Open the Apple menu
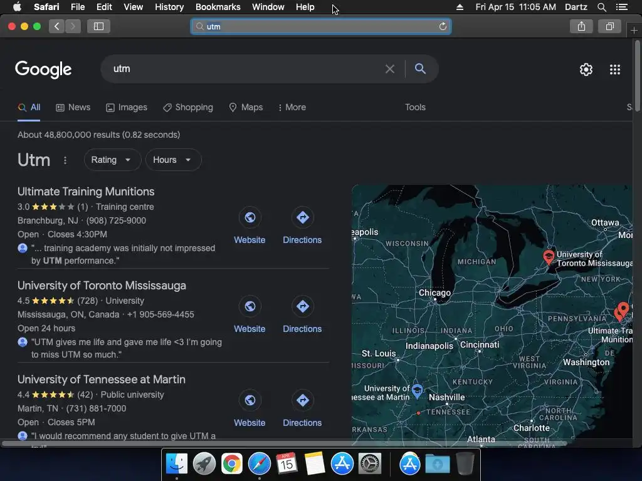 tap(17, 7)
